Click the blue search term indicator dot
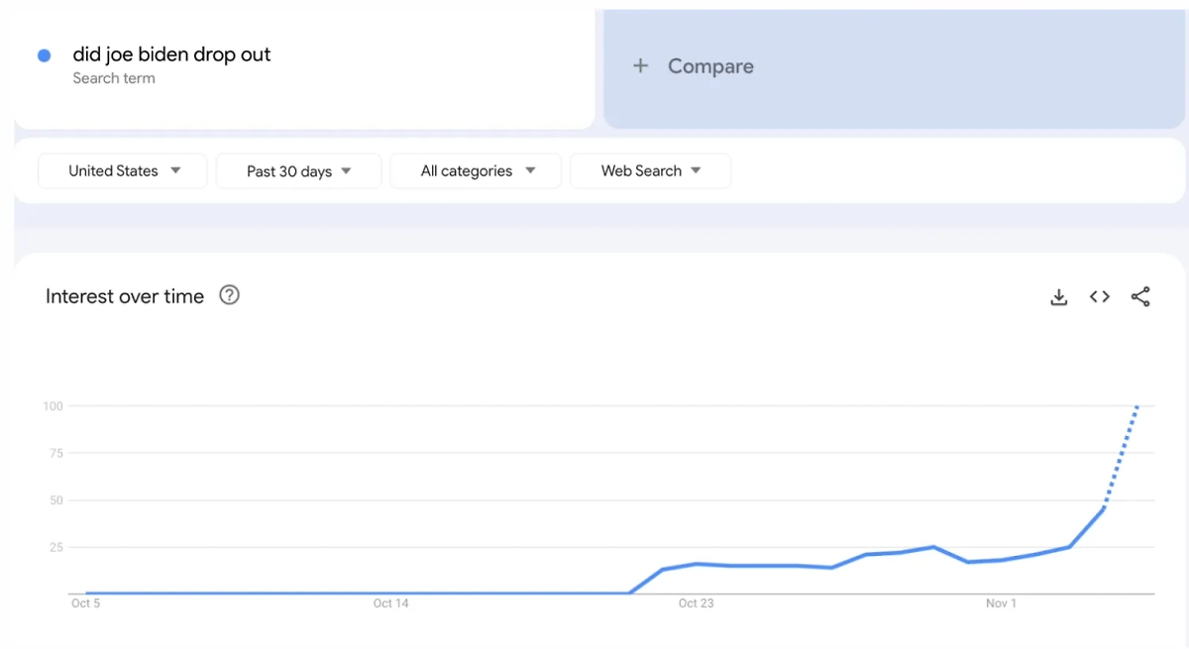The image size is (1189, 649). [43, 54]
